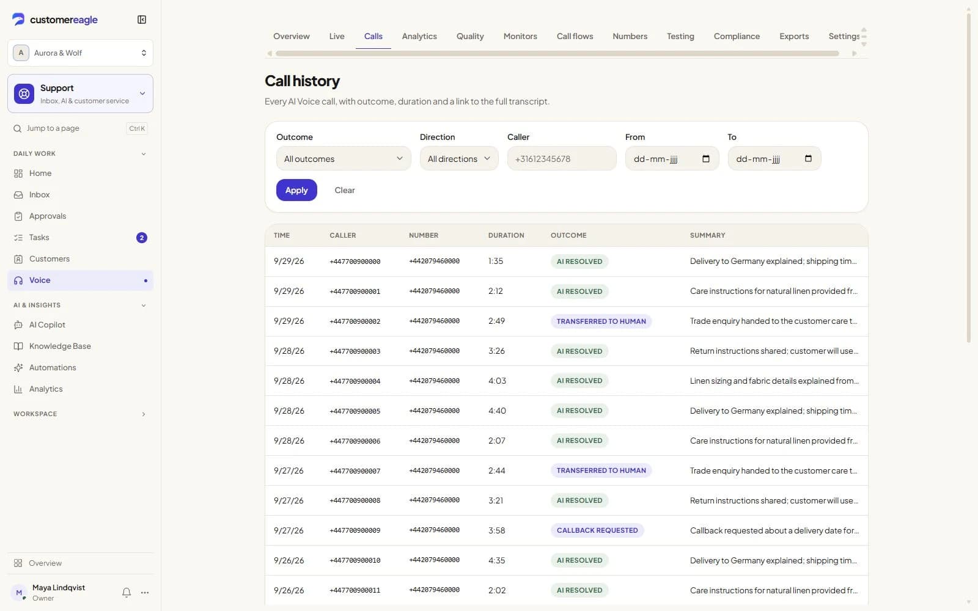The image size is (978, 611).
Task: Open Tasks list in sidebar
Action: pos(80,238)
